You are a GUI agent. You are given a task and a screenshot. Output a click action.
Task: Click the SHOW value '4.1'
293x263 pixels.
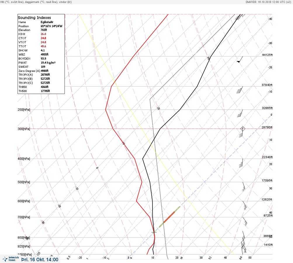[x=43, y=51]
